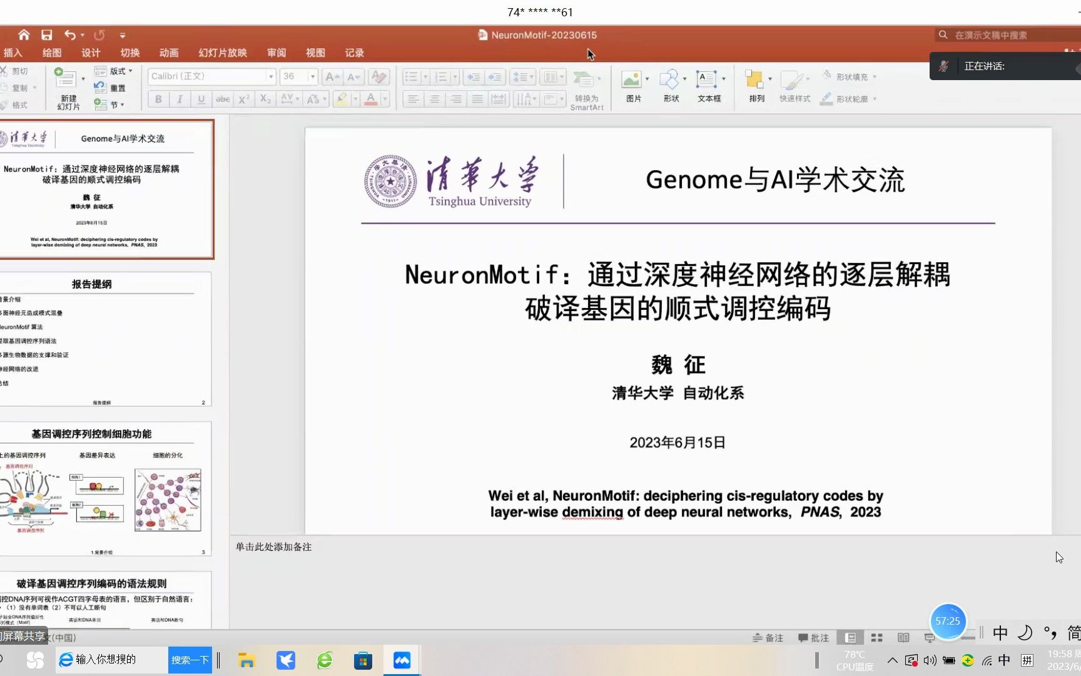This screenshot has width=1081, height=676.
Task: Click the Home icon in the title bar
Action: [24, 35]
